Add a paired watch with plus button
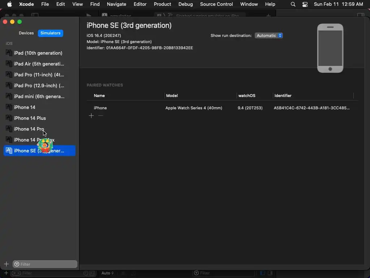This screenshot has width=370, height=278. (91, 115)
